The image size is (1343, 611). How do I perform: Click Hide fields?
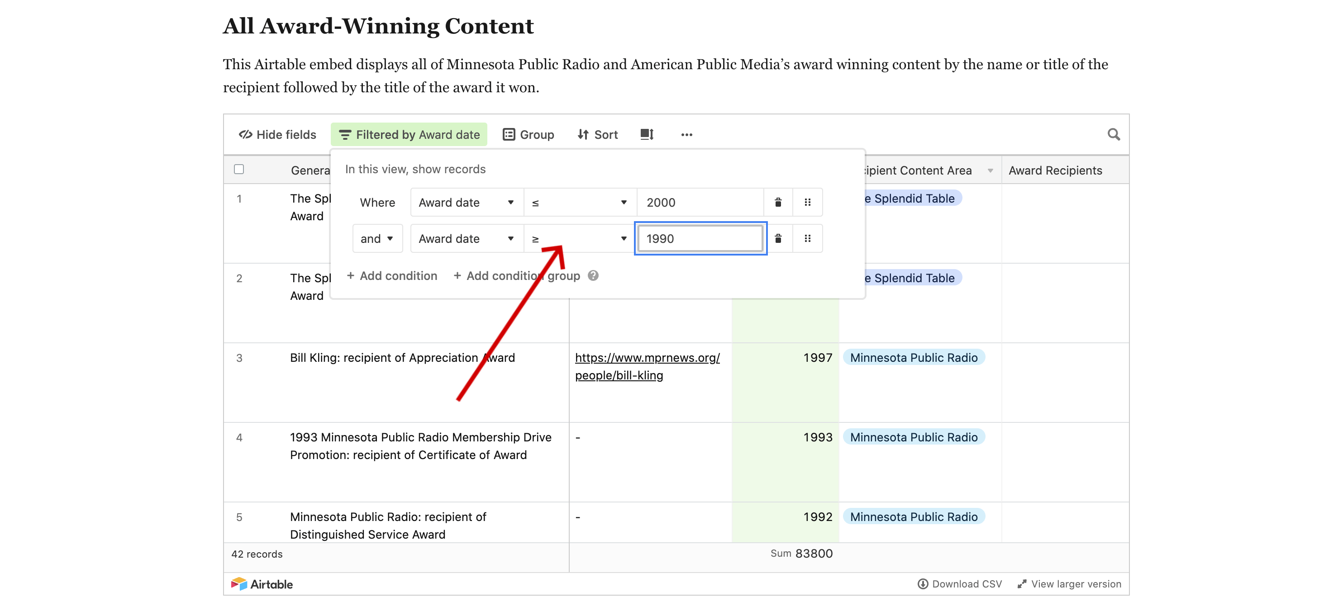277,134
